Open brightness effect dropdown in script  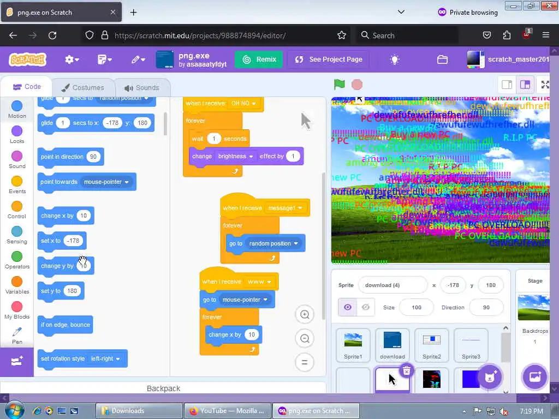tap(236, 157)
